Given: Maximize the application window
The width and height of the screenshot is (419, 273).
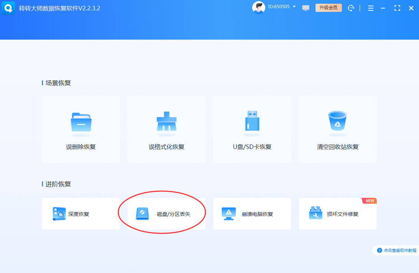Looking at the screenshot, I should [397, 8].
